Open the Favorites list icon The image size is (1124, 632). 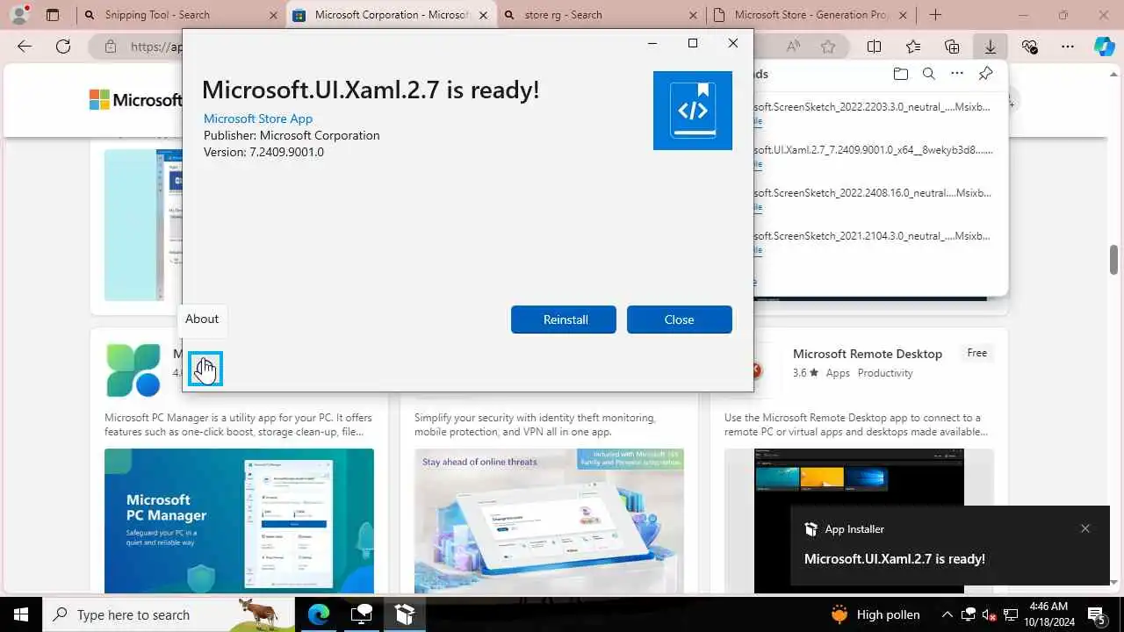click(x=913, y=47)
